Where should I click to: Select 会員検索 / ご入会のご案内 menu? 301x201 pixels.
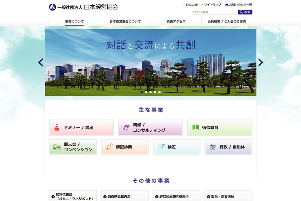coord(227,21)
